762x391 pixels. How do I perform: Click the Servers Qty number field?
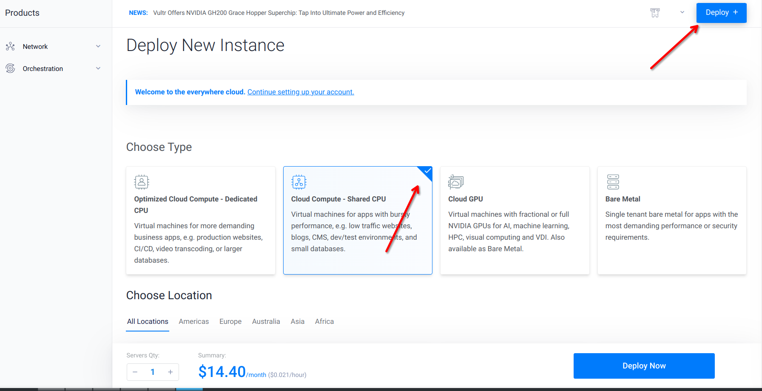pyautogui.click(x=153, y=372)
